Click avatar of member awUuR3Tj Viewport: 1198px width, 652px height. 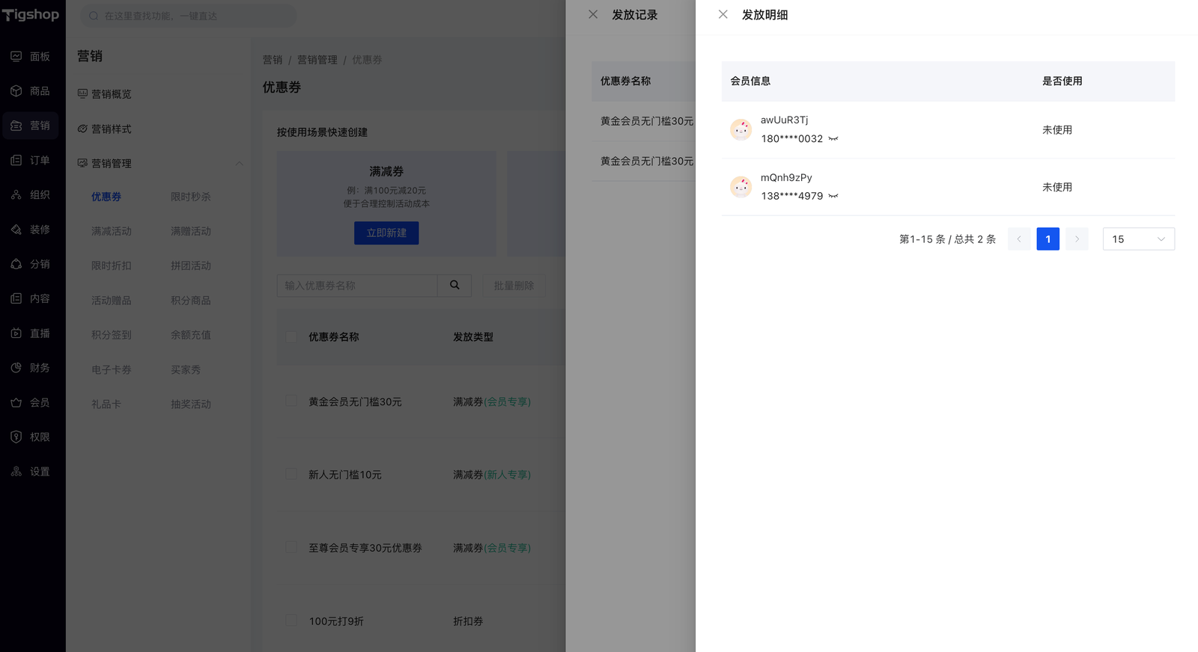tap(741, 130)
